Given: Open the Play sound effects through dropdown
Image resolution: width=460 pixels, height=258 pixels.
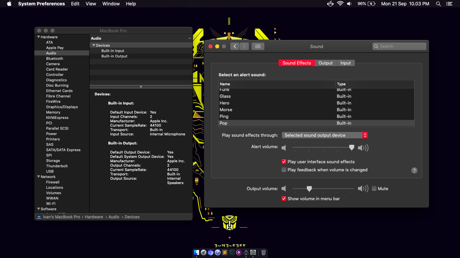Looking at the screenshot, I should coord(325,135).
